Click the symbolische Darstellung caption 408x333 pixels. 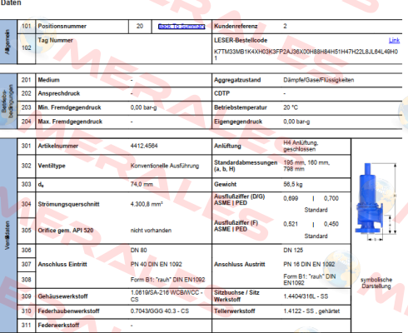pos(376,283)
